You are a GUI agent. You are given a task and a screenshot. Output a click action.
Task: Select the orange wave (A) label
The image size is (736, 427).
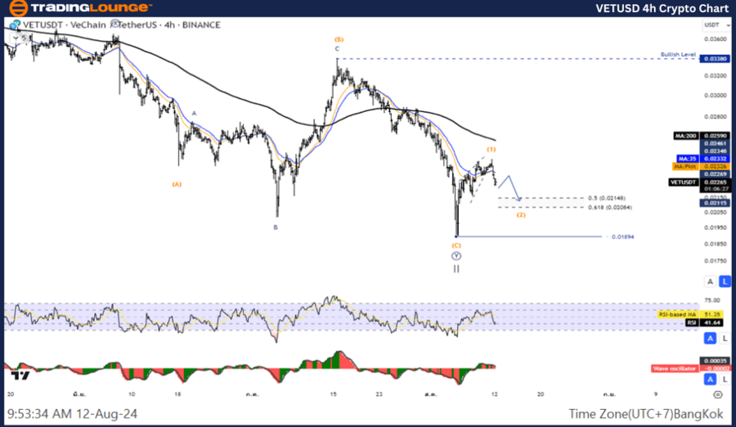click(177, 184)
